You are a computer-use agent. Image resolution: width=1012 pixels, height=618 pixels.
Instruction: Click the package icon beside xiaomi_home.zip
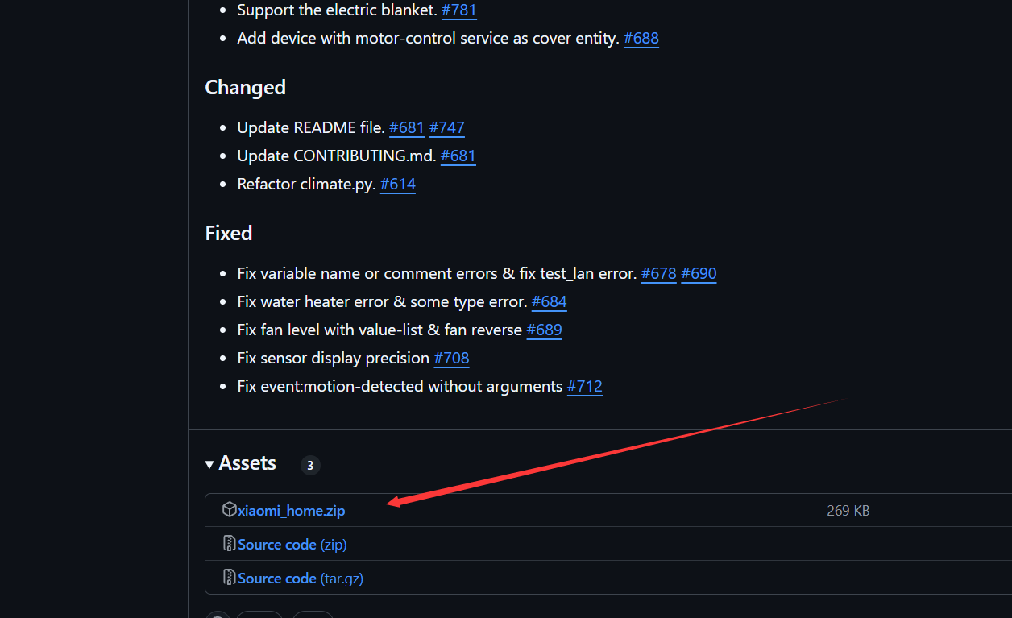point(230,510)
